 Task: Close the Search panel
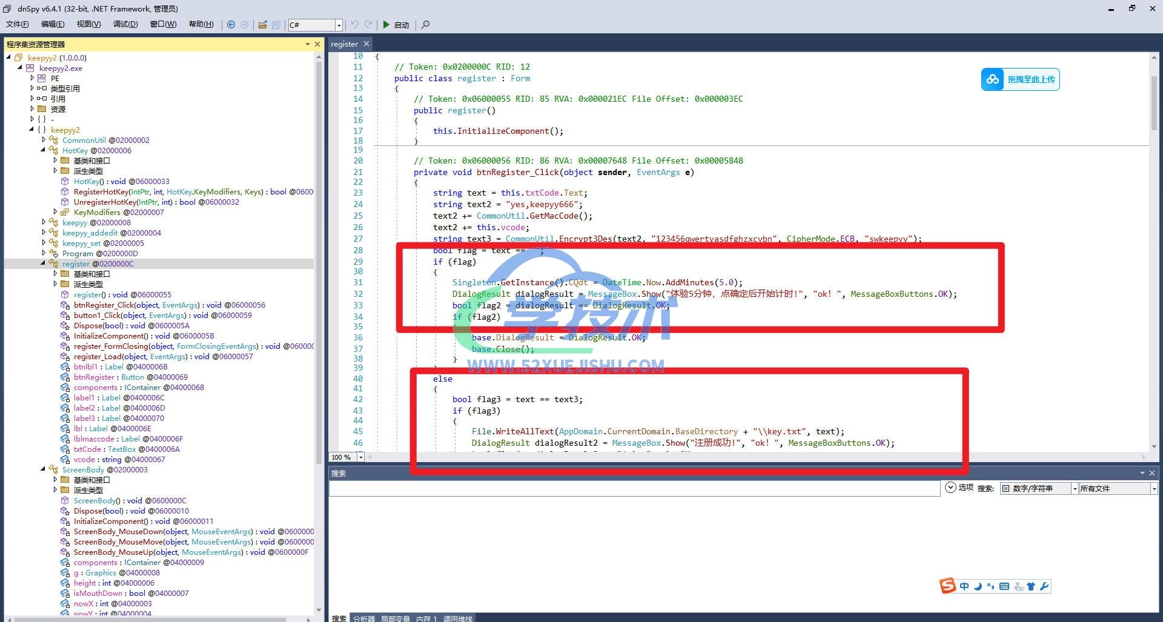(x=1152, y=473)
